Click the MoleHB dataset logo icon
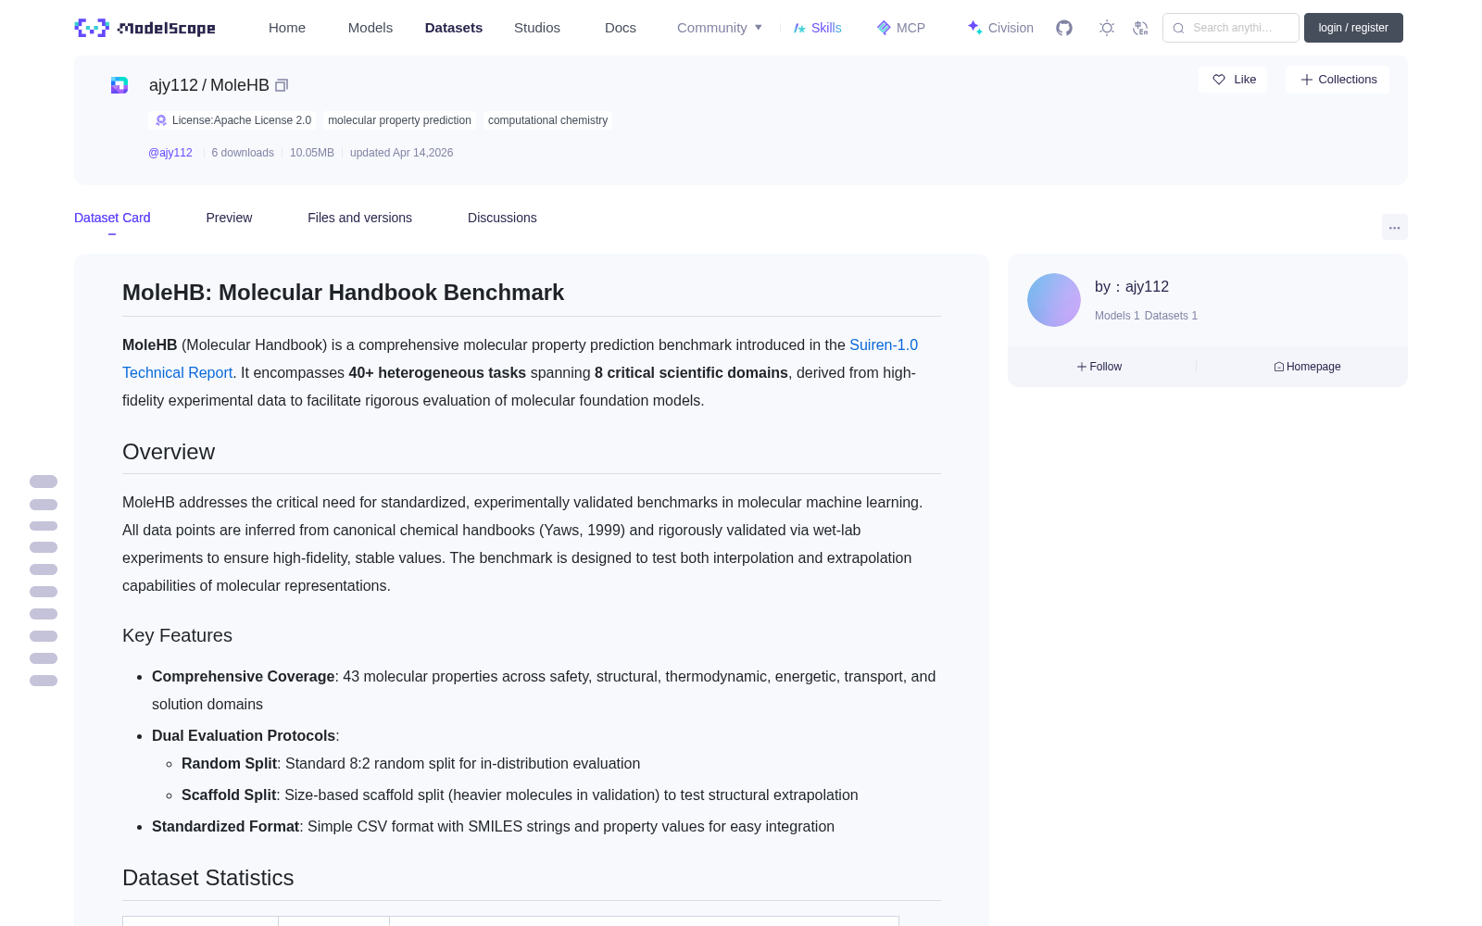The image size is (1482, 926). [119, 85]
